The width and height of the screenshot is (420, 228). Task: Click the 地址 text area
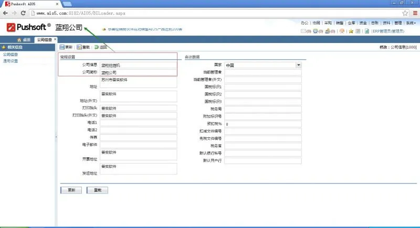(138, 82)
